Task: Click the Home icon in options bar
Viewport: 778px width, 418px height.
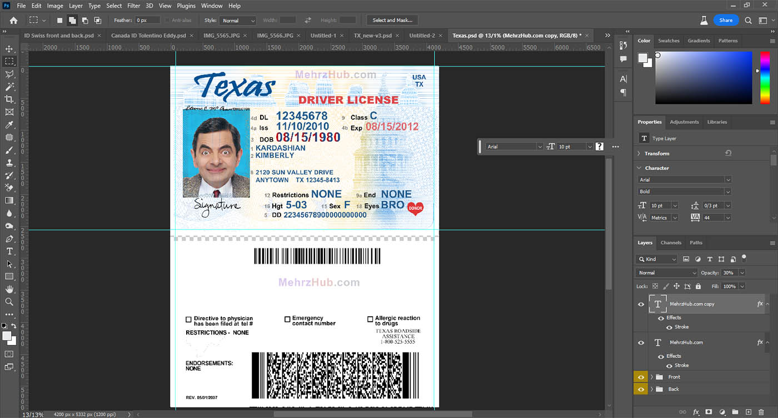Action: tap(13, 20)
